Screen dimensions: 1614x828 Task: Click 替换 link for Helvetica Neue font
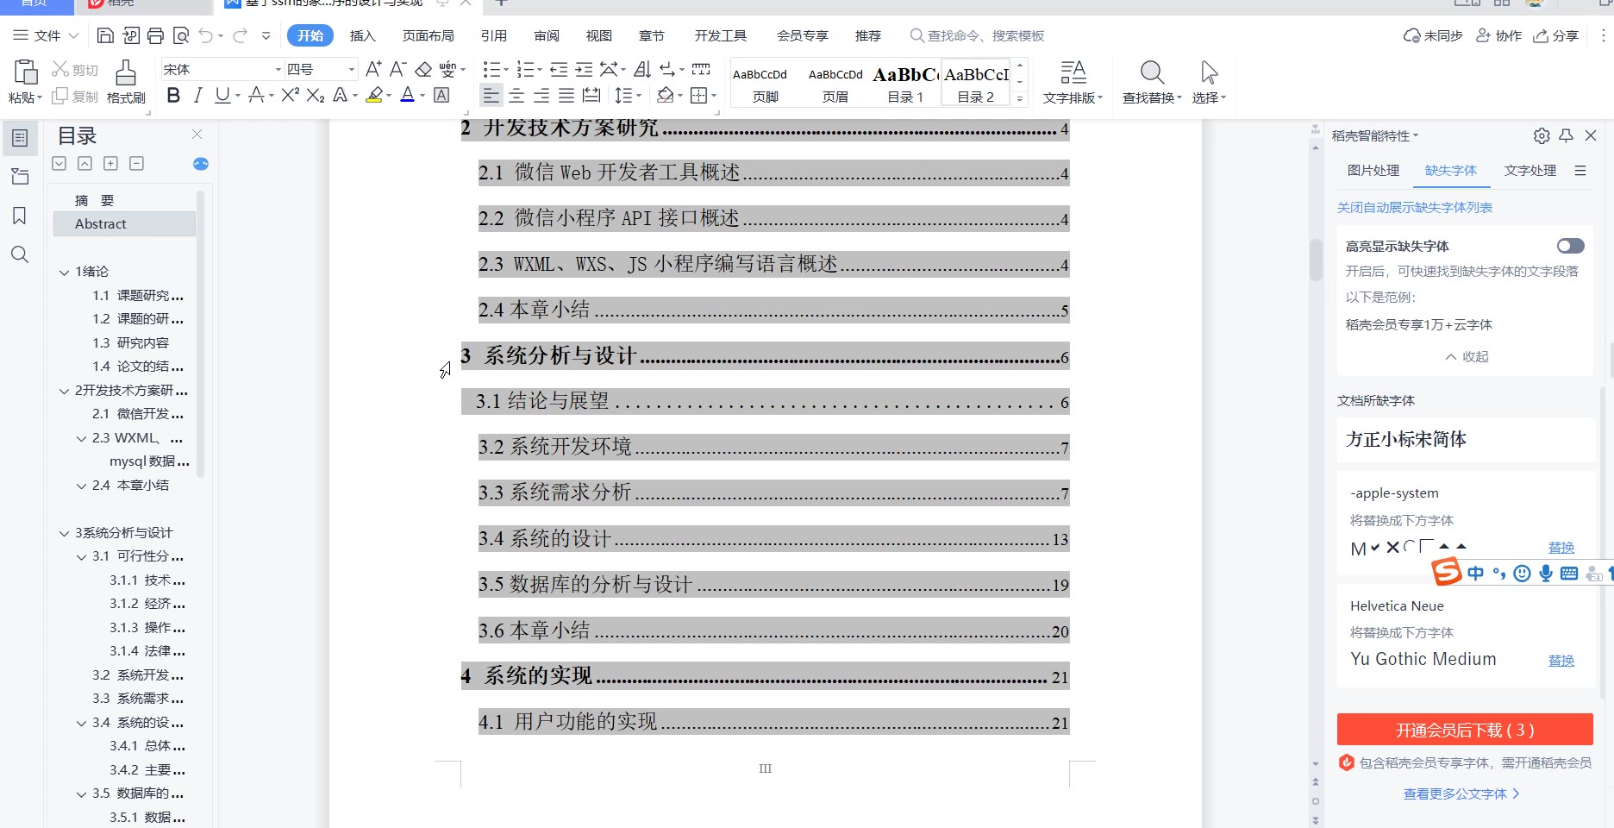click(x=1561, y=661)
